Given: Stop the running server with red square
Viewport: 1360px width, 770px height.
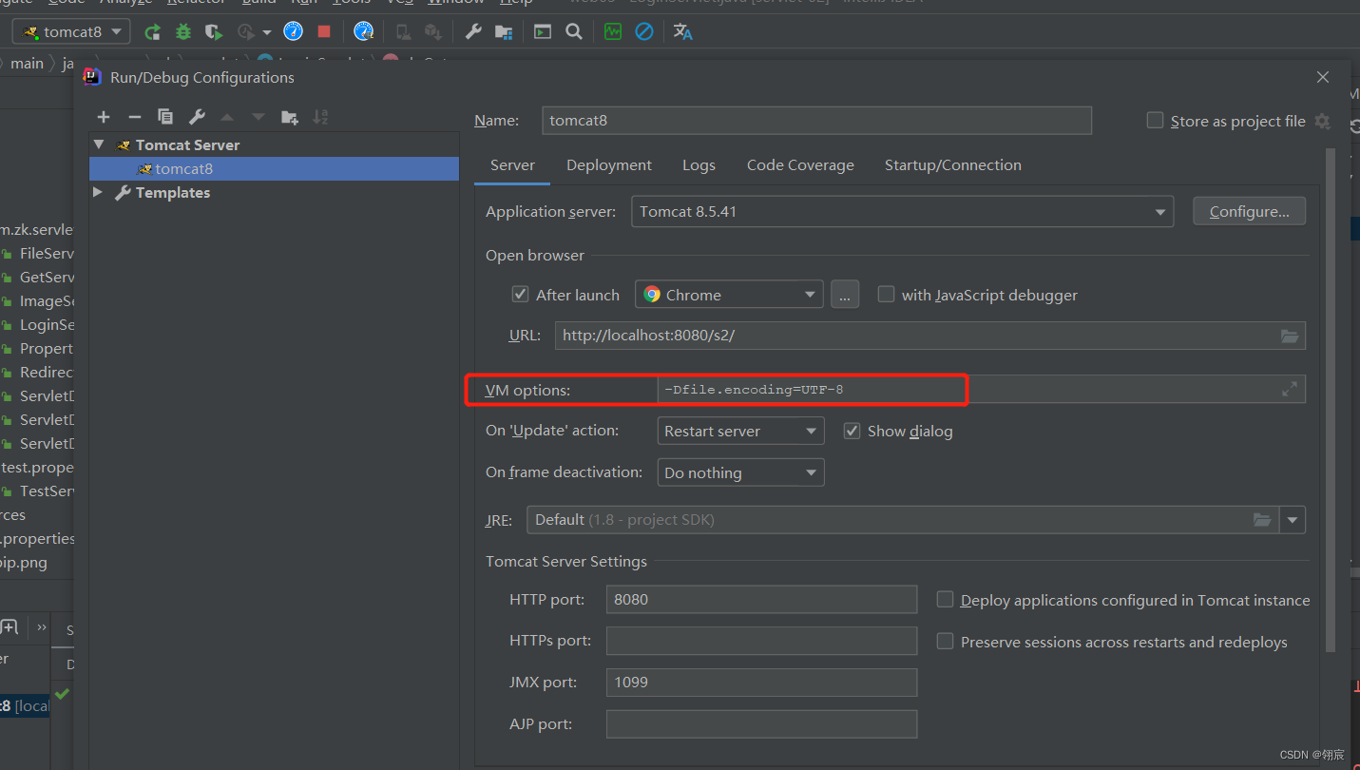Looking at the screenshot, I should coord(324,31).
